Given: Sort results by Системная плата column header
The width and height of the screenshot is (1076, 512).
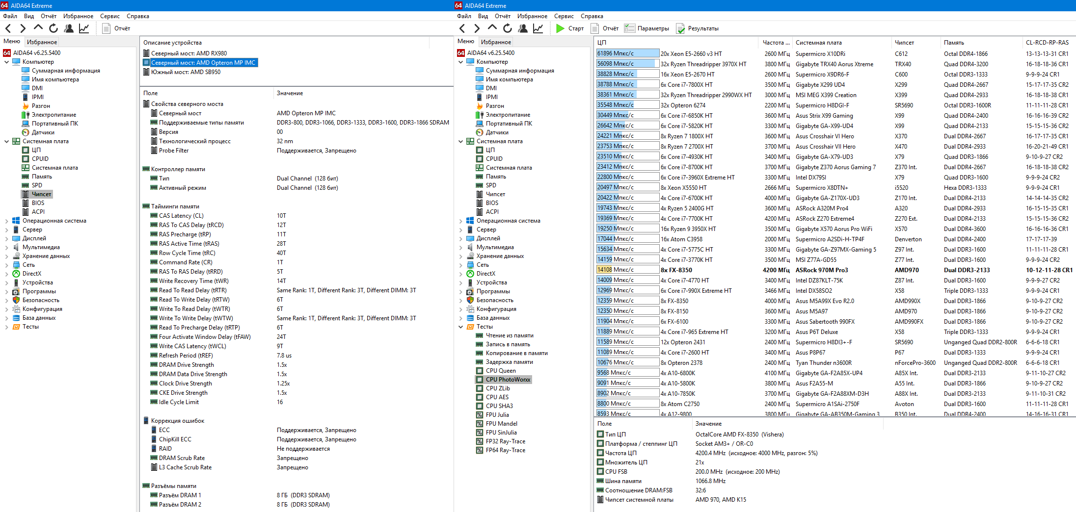Looking at the screenshot, I should (841, 43).
